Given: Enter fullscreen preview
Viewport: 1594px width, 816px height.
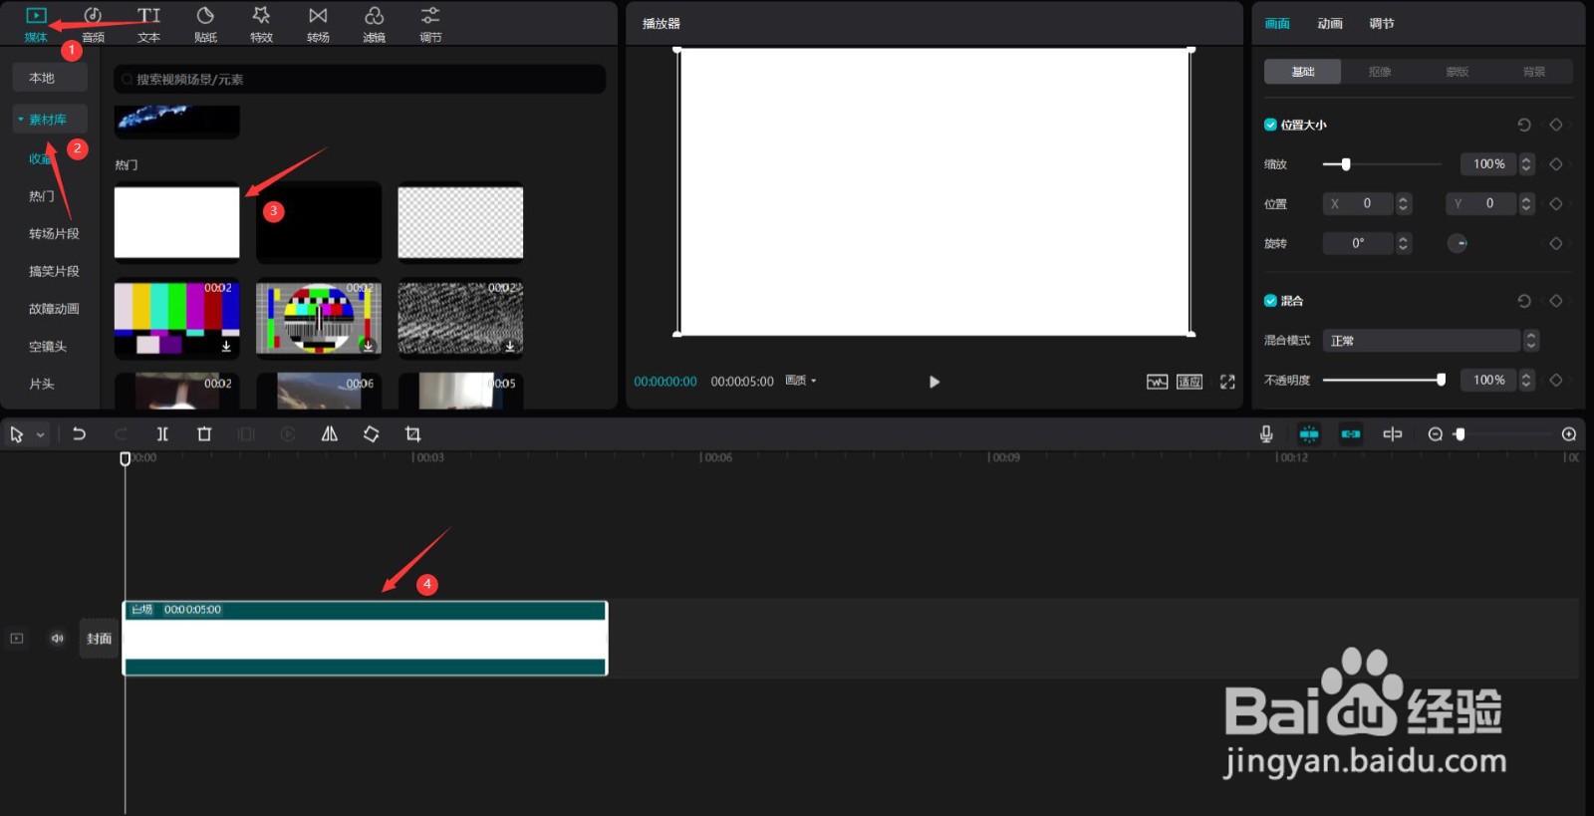Looking at the screenshot, I should pos(1227,382).
